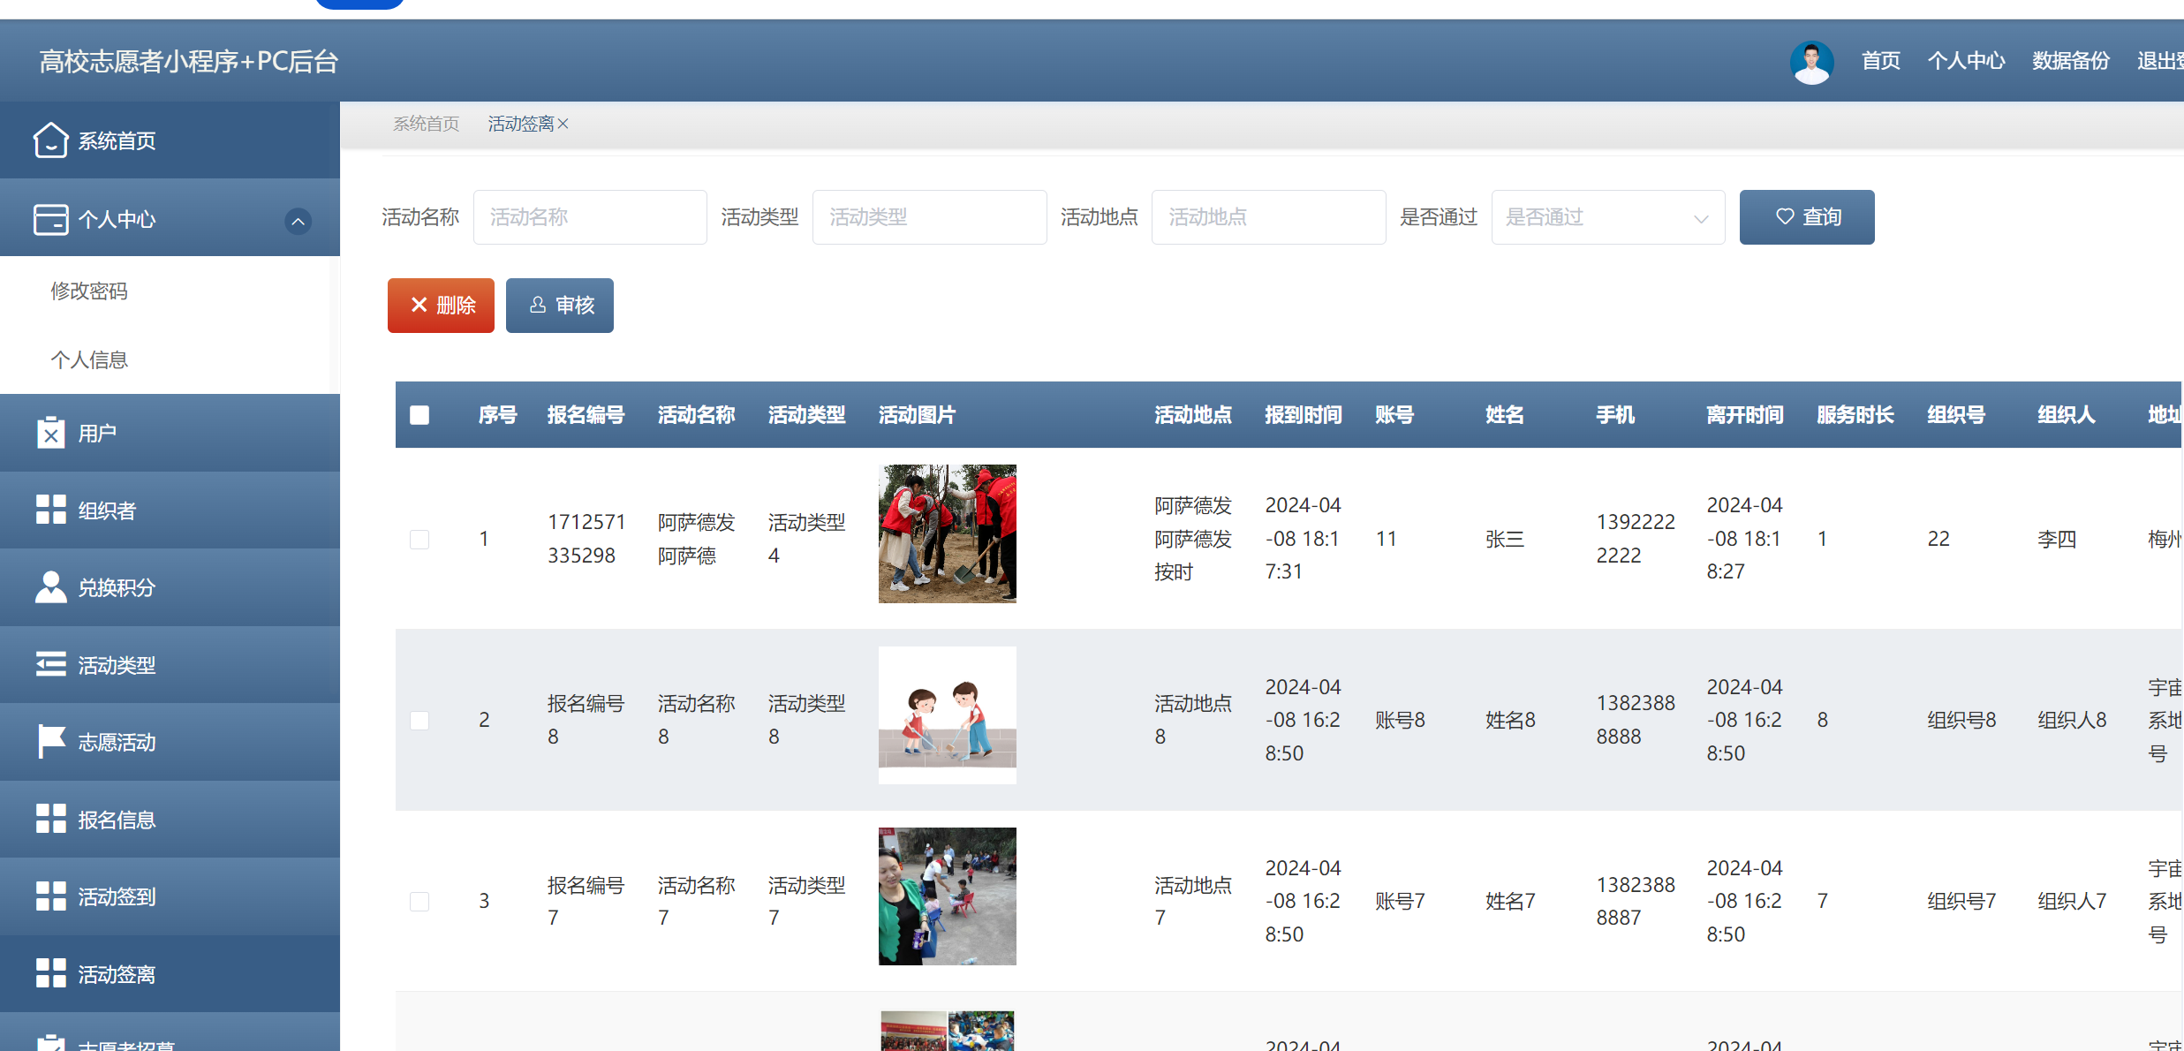The image size is (2184, 1051).
Task: Check the checkbox for row 2 (姓名8)
Action: (x=419, y=720)
